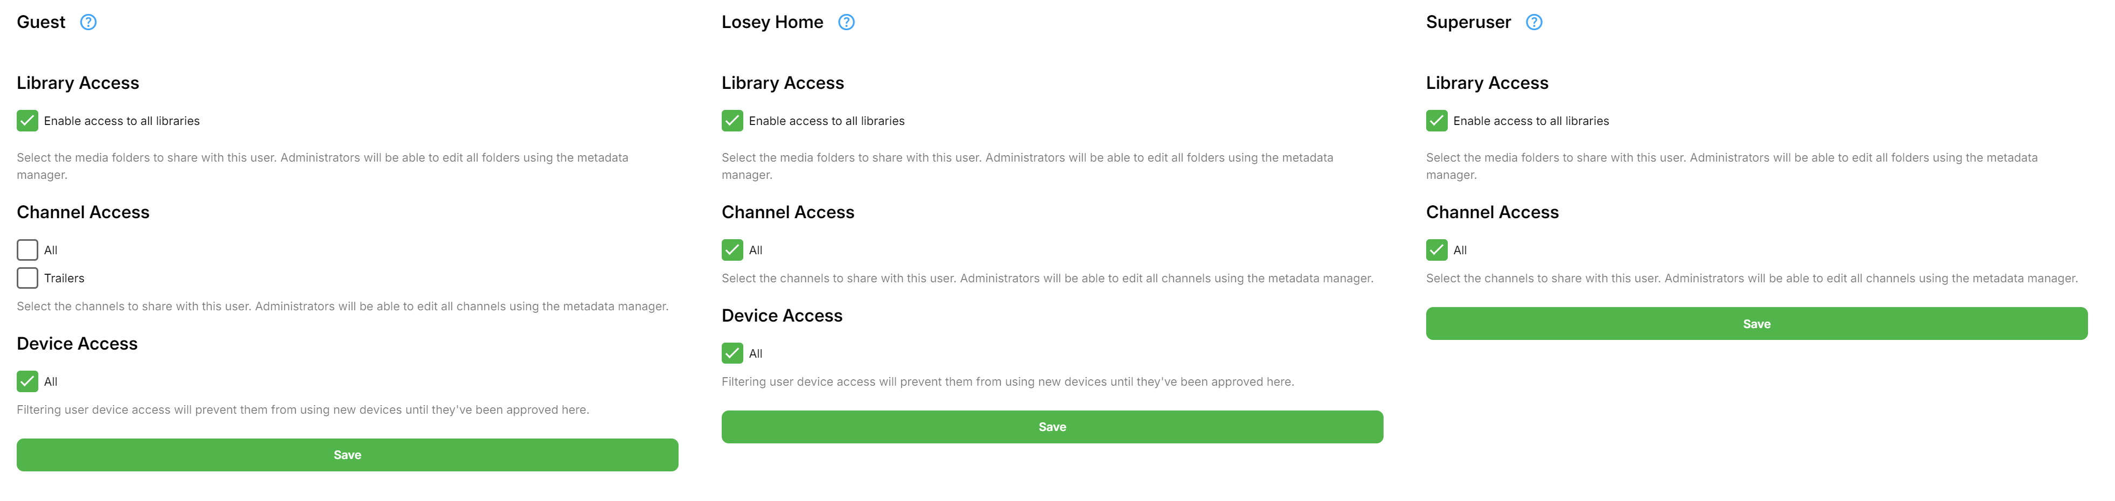The image size is (2115, 501).
Task: Save the Guest access settings
Action: point(347,455)
